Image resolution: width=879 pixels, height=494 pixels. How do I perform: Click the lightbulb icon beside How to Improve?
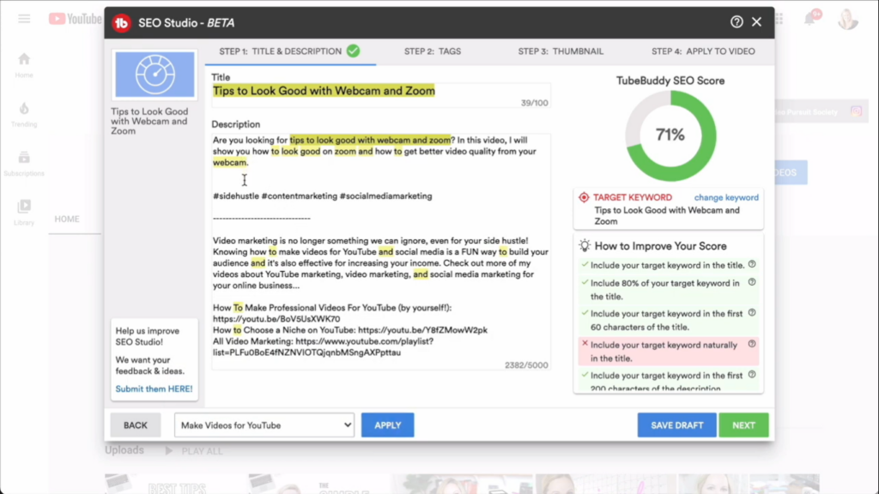[585, 245]
